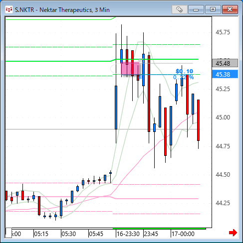Click the 05:15 time axis label
The width and height of the screenshot is (243, 243).
point(41,234)
